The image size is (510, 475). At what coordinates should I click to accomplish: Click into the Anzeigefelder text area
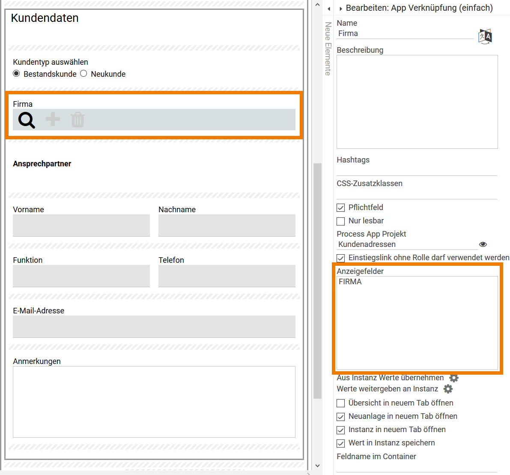tap(417, 323)
